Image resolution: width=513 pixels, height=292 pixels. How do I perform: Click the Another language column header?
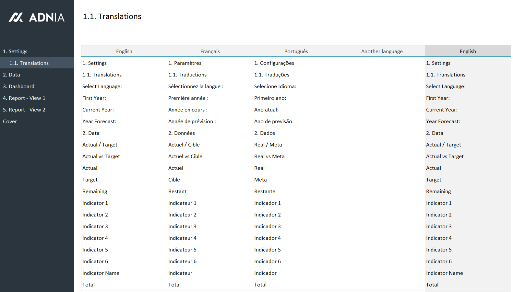click(x=382, y=52)
